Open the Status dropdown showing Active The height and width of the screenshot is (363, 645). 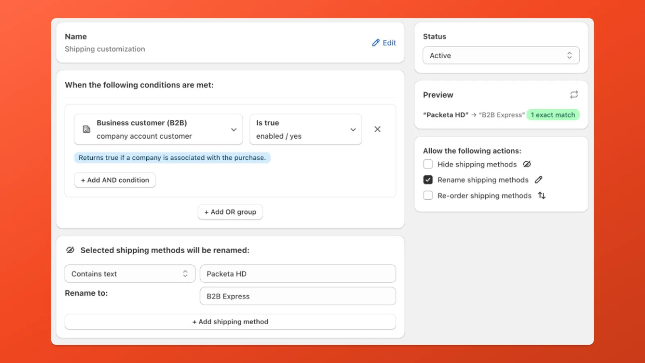501,55
